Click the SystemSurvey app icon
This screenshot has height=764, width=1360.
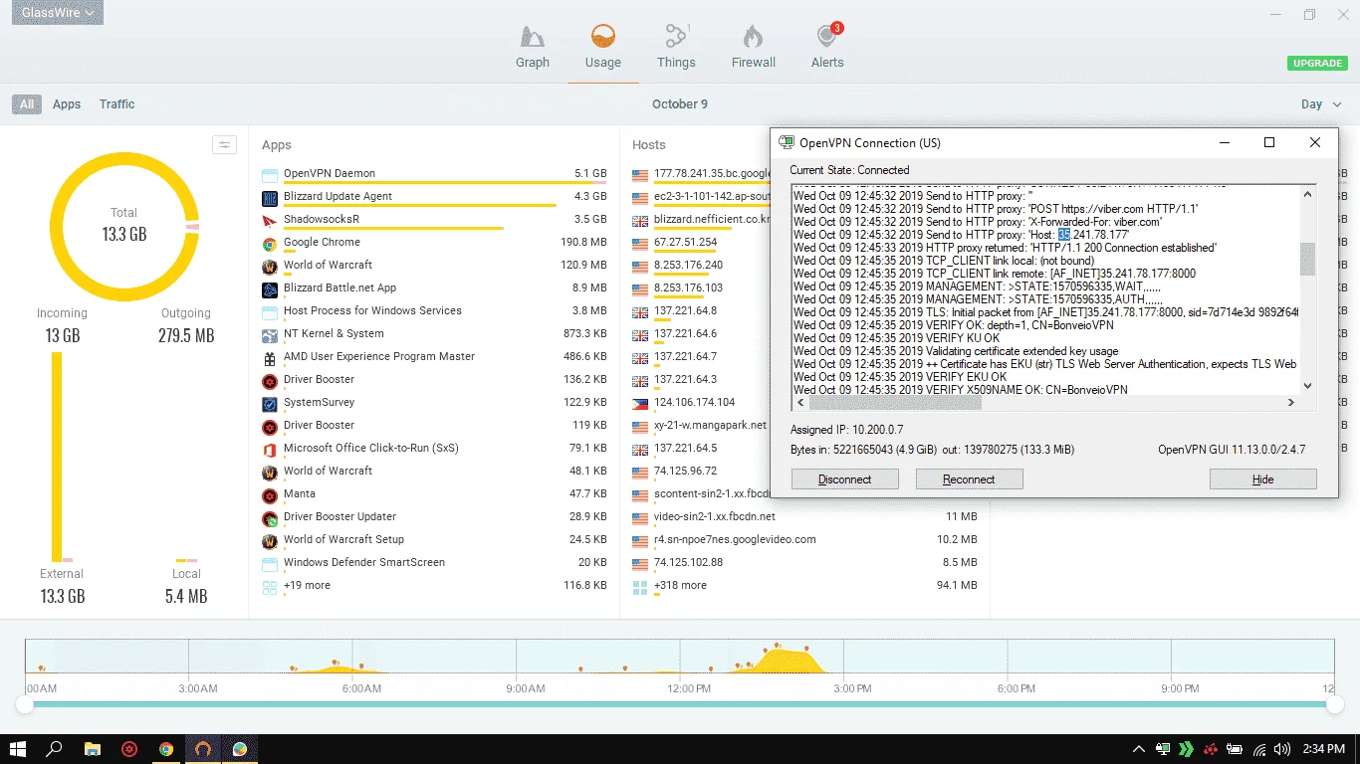coord(269,403)
